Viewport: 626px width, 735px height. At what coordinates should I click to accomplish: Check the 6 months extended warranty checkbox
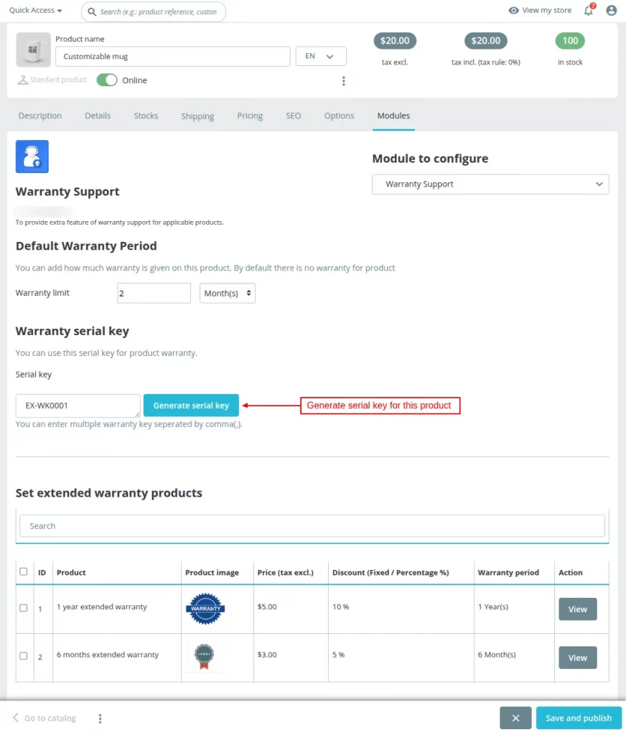pos(24,656)
